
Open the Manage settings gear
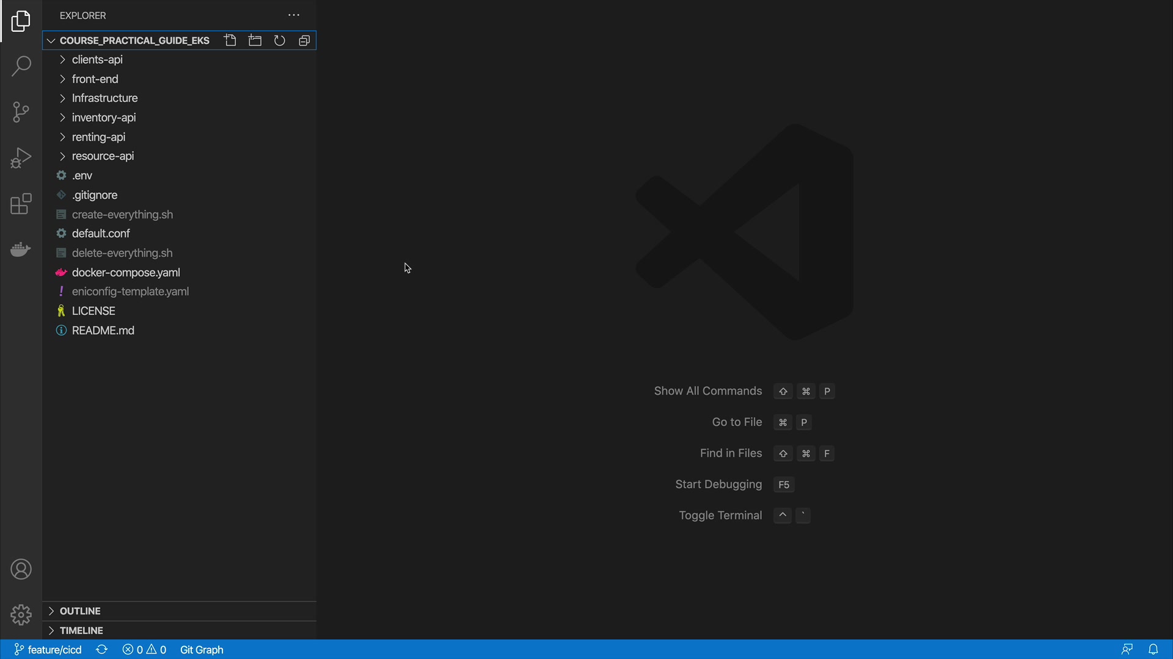(x=21, y=614)
